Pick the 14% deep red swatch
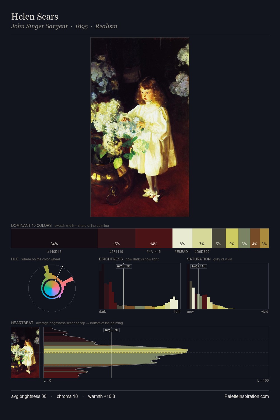The height and width of the screenshot is (420, 280). [x=154, y=238]
